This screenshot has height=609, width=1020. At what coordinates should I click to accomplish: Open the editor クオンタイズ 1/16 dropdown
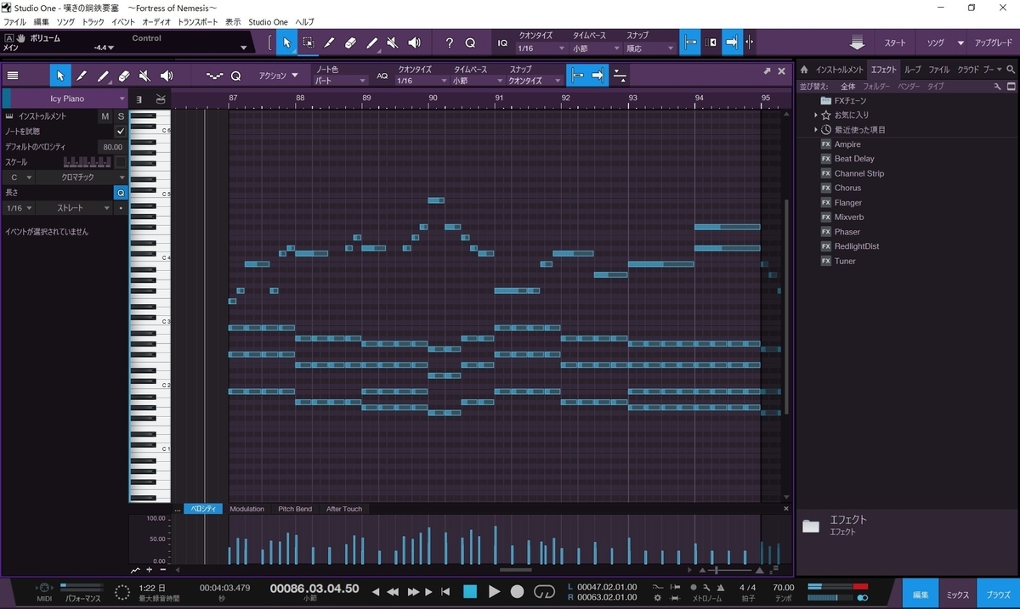[421, 81]
